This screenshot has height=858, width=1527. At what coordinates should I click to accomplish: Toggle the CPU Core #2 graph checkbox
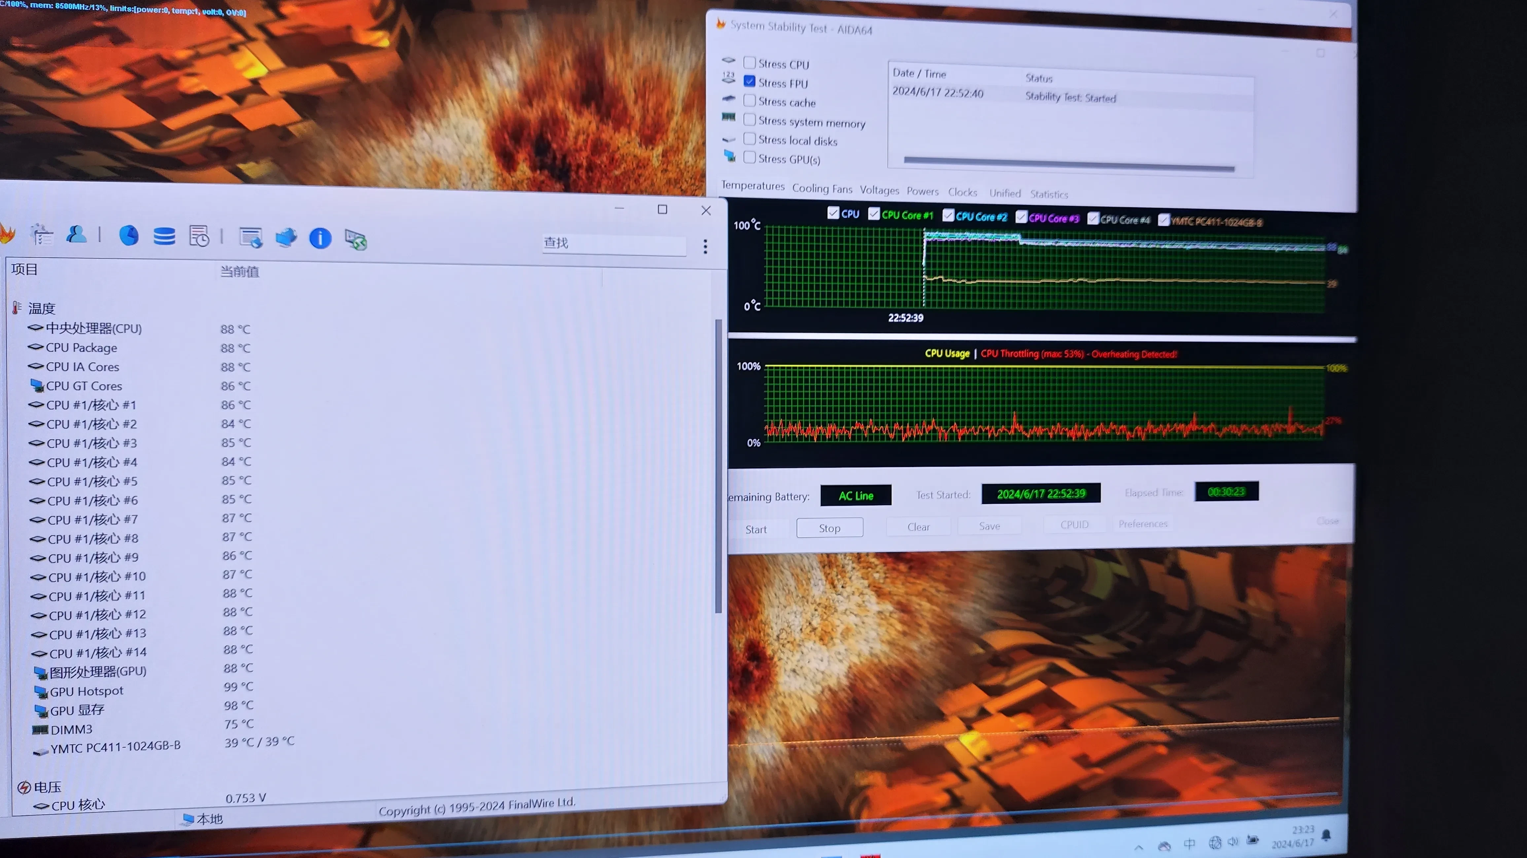[948, 215]
